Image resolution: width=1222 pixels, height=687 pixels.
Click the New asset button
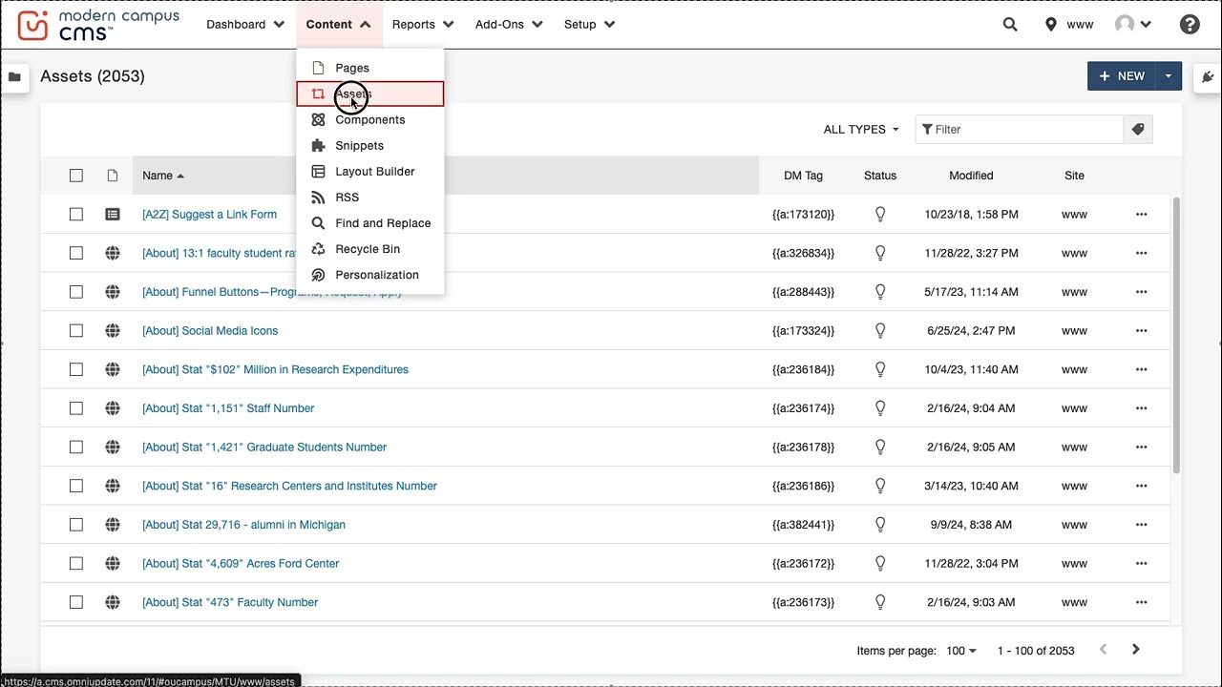point(1122,76)
